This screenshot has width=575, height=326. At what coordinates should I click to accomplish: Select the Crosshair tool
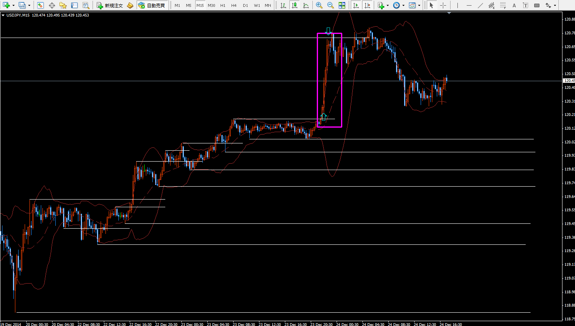[x=443, y=5]
